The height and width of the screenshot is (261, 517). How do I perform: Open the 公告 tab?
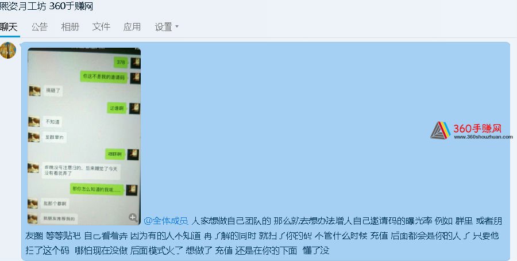click(40, 26)
